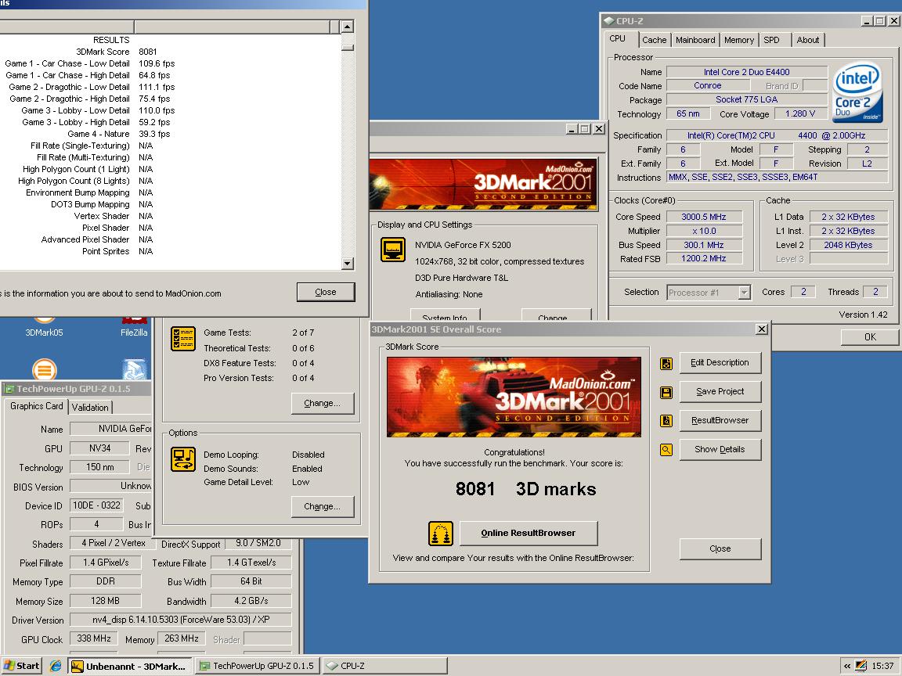The width and height of the screenshot is (902, 676).
Task: Click the Driver Version field in GPU-Z
Action: [181, 620]
